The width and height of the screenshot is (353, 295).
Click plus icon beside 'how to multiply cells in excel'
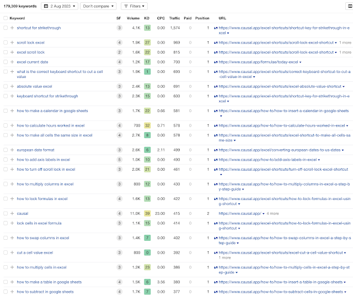[x=12, y=267]
